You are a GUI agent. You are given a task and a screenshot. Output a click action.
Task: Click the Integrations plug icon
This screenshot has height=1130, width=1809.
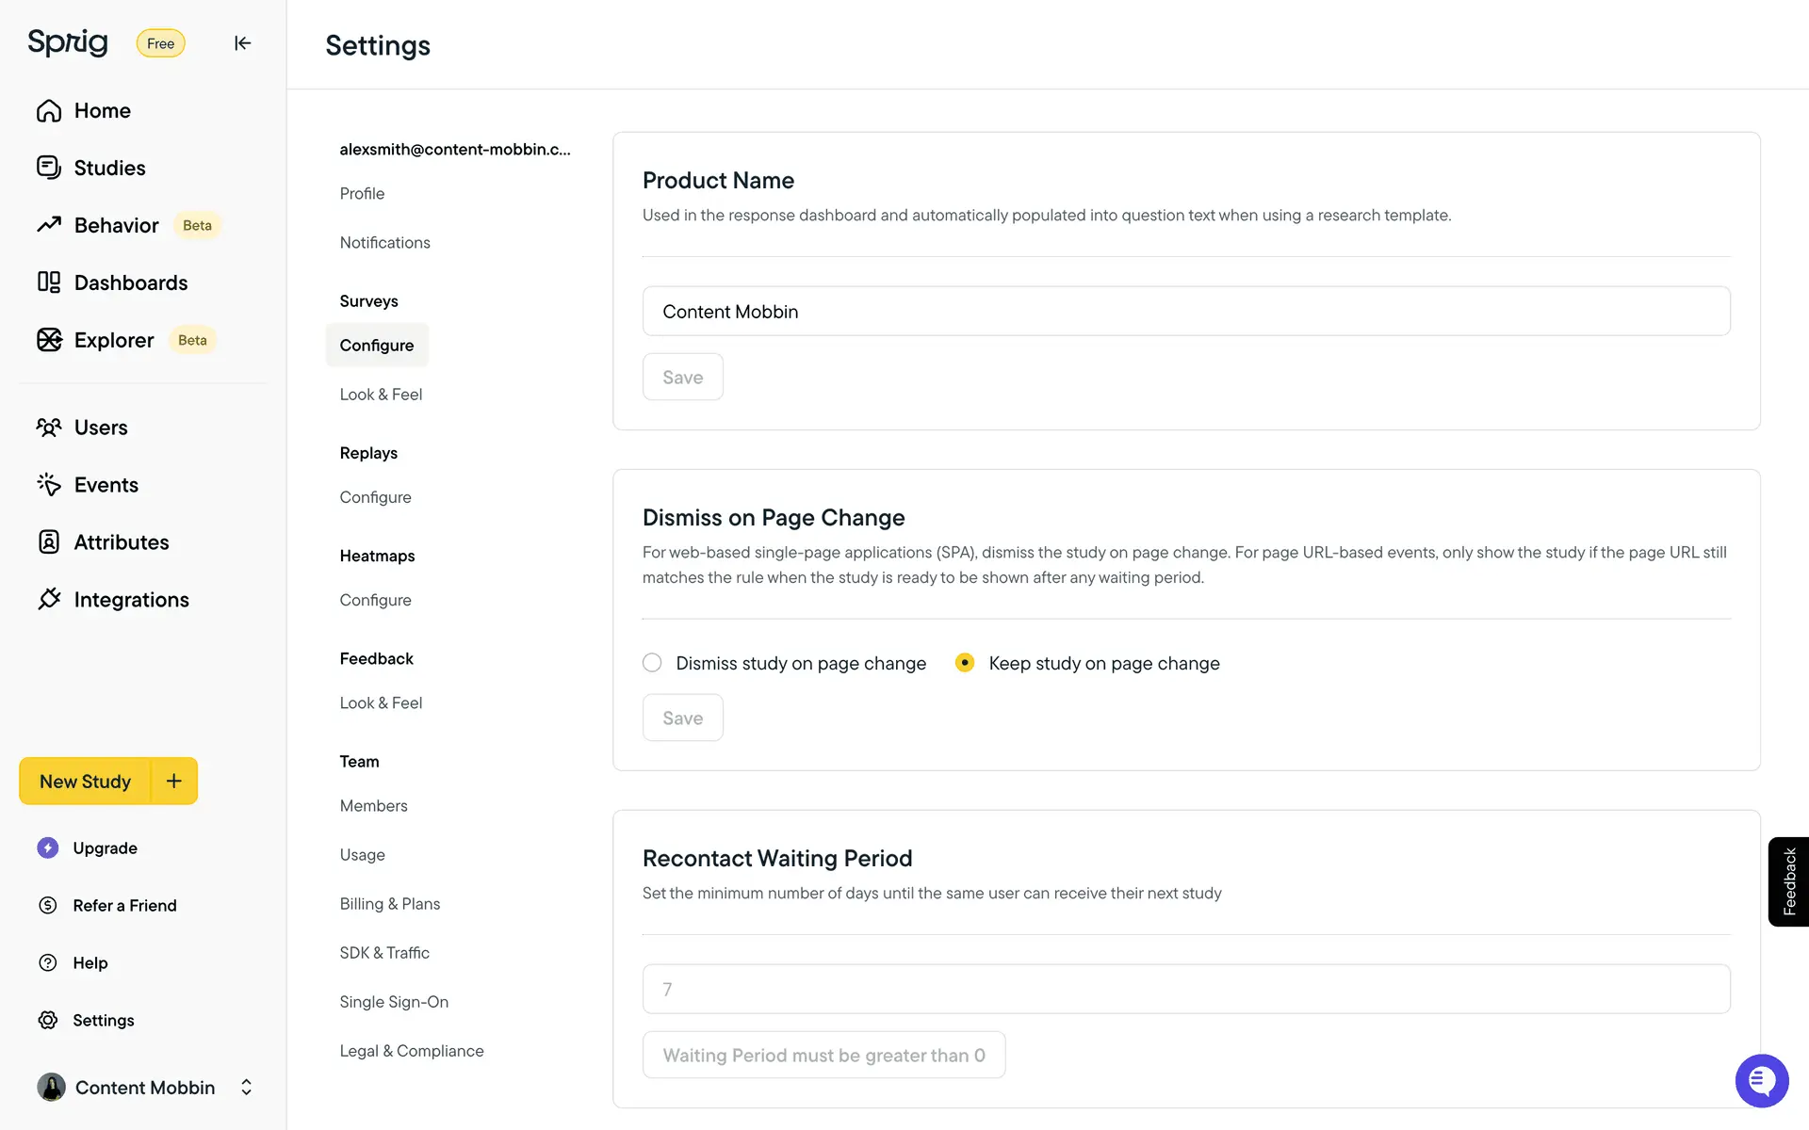click(x=49, y=600)
